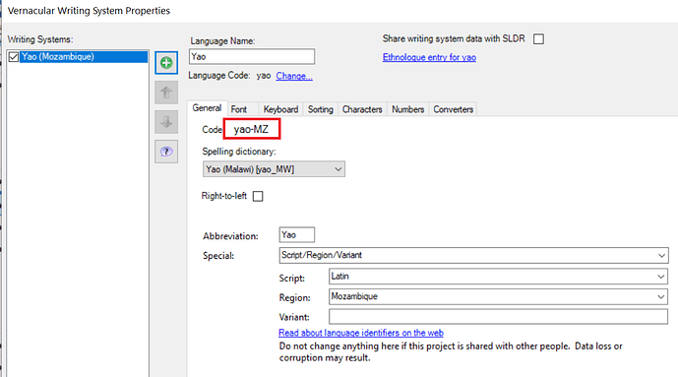Open the Sorting tab

tap(321, 109)
